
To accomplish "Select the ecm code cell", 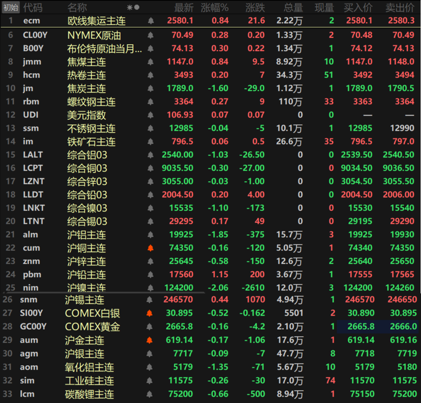I will (32, 21).
